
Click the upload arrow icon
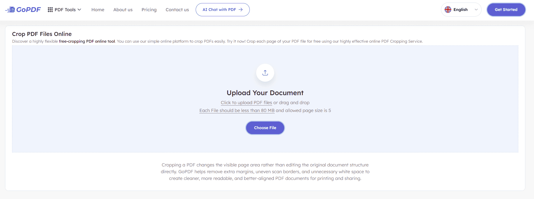(265, 73)
